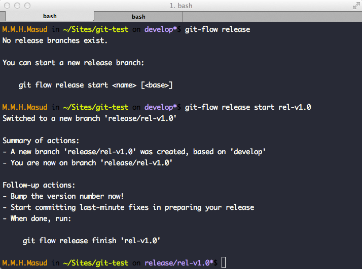Click the command 'git-flow release start rel-v1.0'
The height and width of the screenshot is (269, 362).
click(x=248, y=107)
